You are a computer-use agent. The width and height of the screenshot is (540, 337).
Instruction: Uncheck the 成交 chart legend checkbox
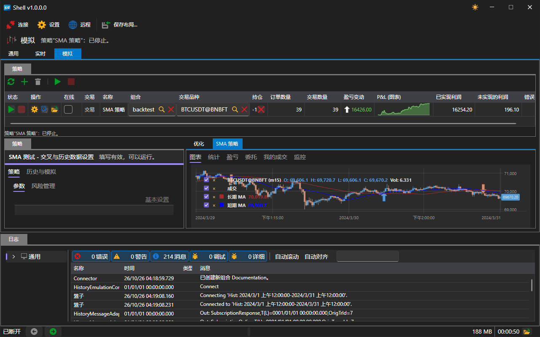coord(206,188)
